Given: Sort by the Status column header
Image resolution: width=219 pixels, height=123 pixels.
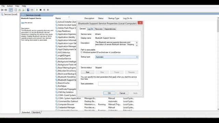Looking at the screenshot, I should pos(101,18).
